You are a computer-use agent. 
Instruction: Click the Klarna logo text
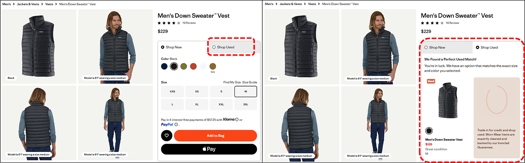click(229, 119)
